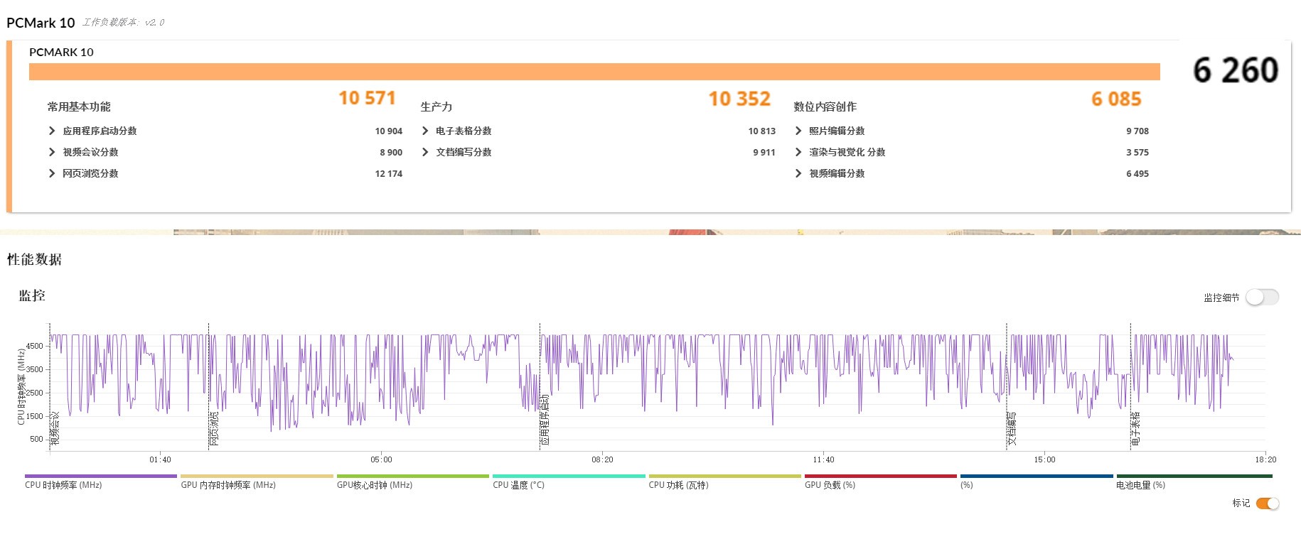
Task: Click the 应用程序启动 timeline marker
Action: pyautogui.click(x=545, y=420)
